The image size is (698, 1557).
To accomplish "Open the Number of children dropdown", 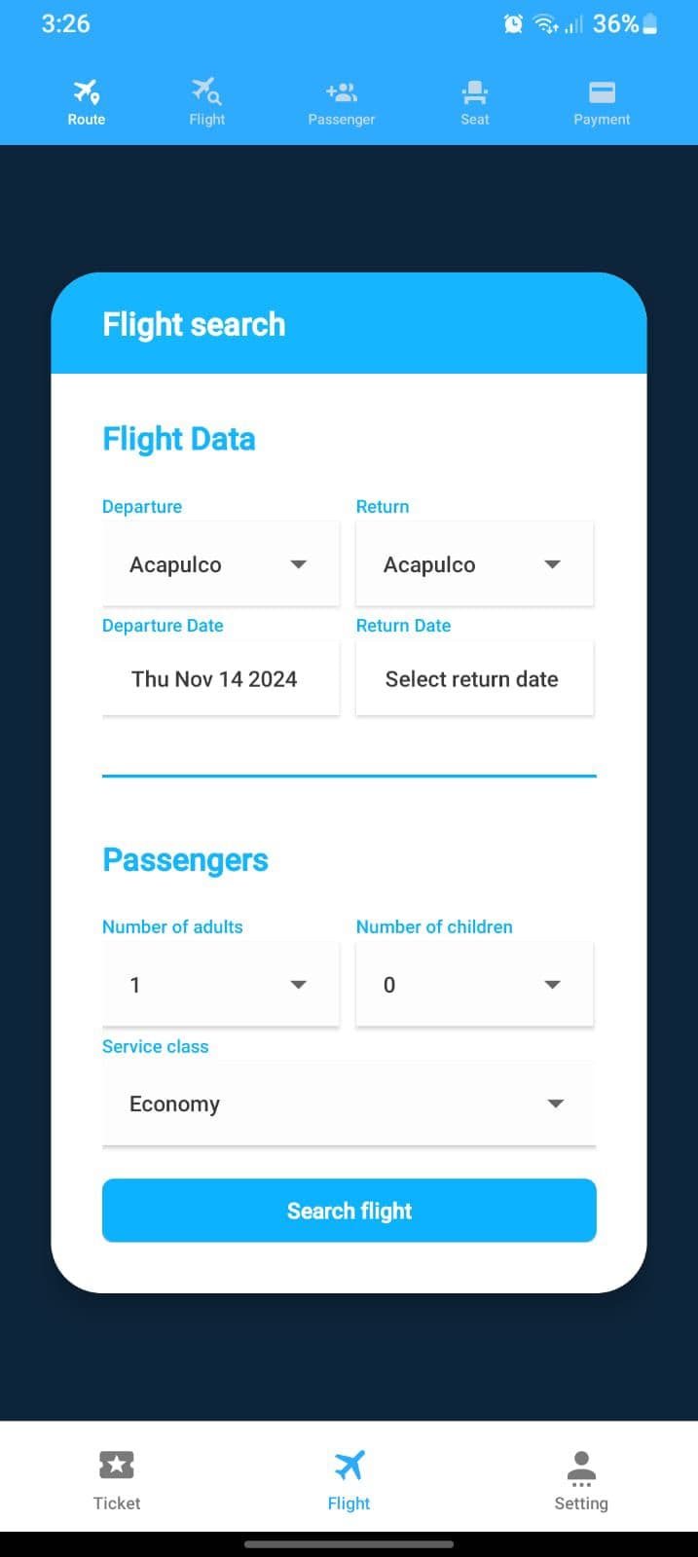I will click(x=474, y=984).
